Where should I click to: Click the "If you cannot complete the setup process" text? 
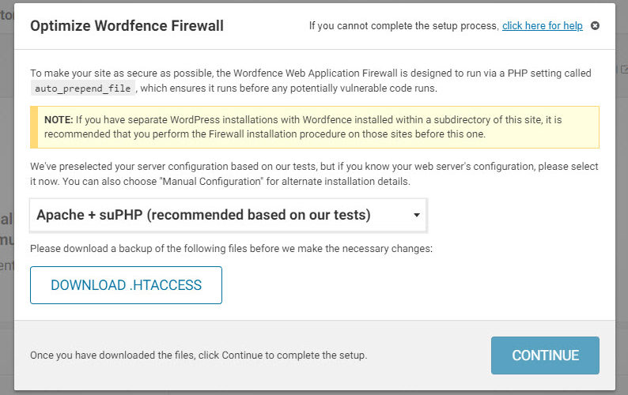click(403, 26)
